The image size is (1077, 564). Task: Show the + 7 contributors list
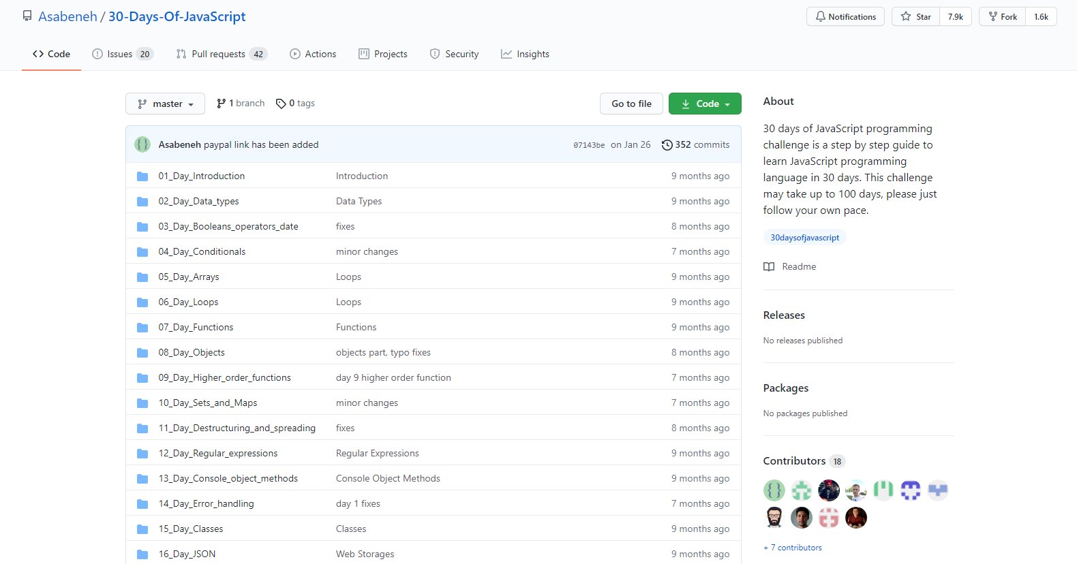click(793, 548)
